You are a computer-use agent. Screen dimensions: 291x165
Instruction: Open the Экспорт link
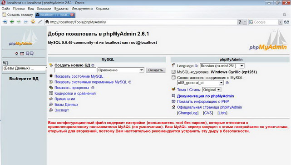point(62,110)
